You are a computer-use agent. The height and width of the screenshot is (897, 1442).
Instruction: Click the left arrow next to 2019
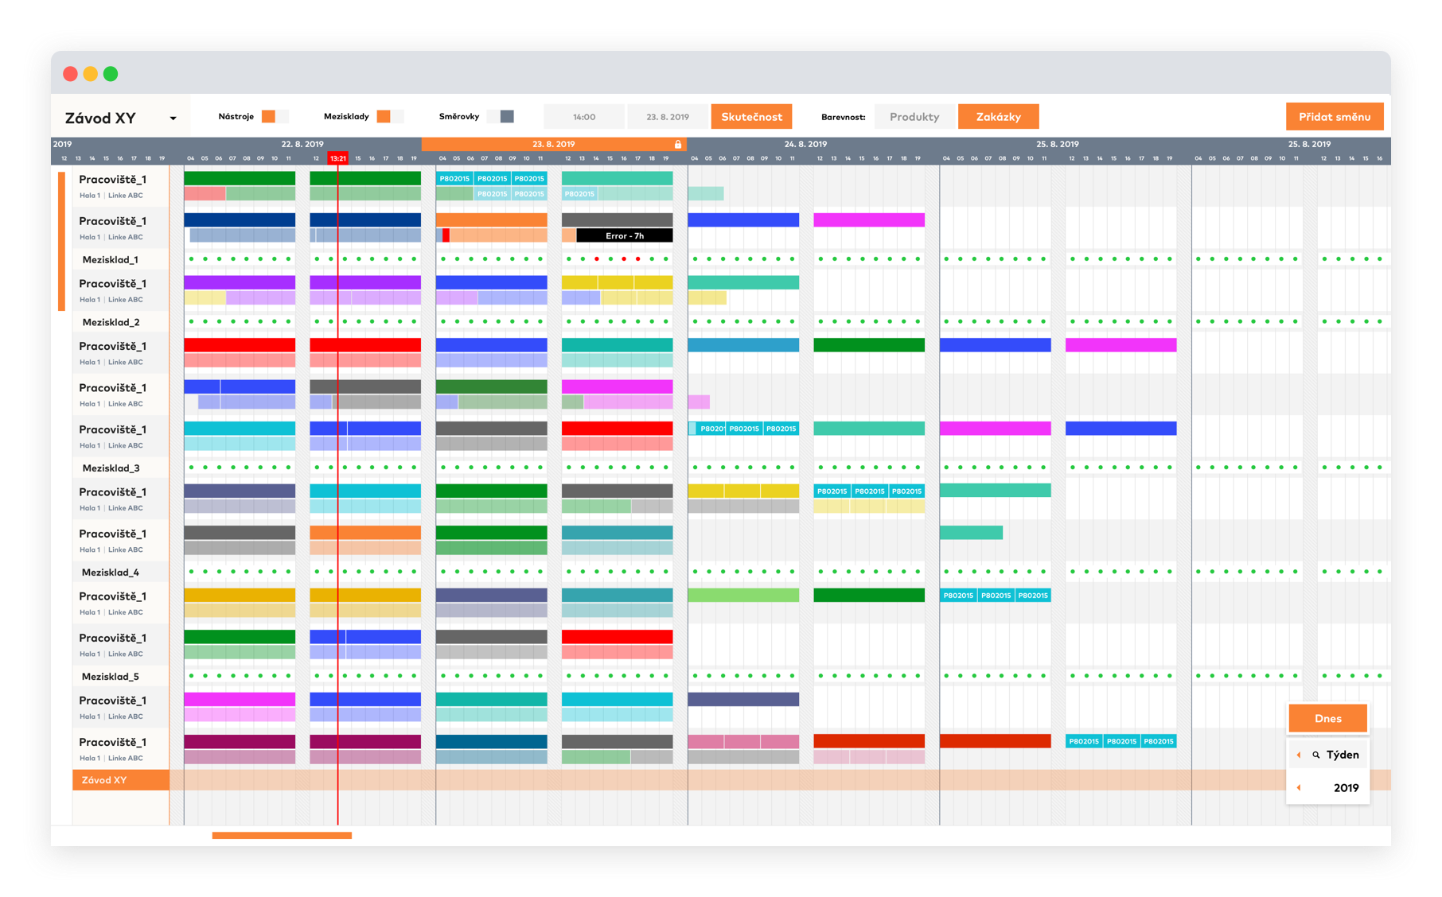[x=1299, y=788]
